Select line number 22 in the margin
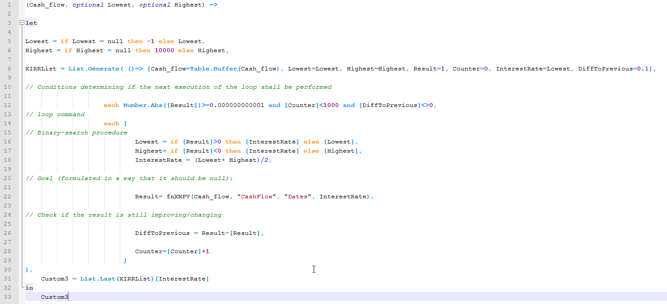 (9, 197)
